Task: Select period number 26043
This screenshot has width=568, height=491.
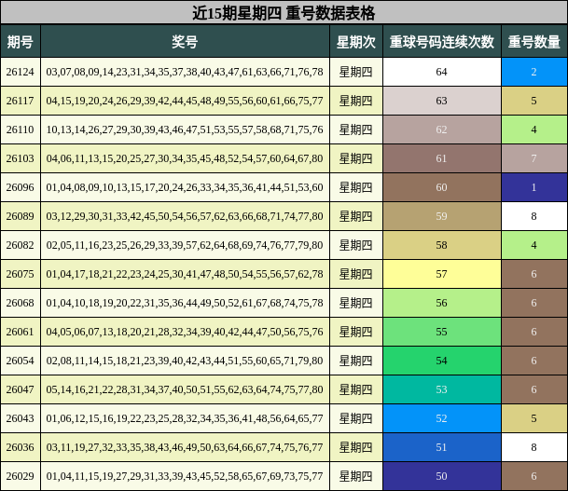Action: [x=20, y=418]
